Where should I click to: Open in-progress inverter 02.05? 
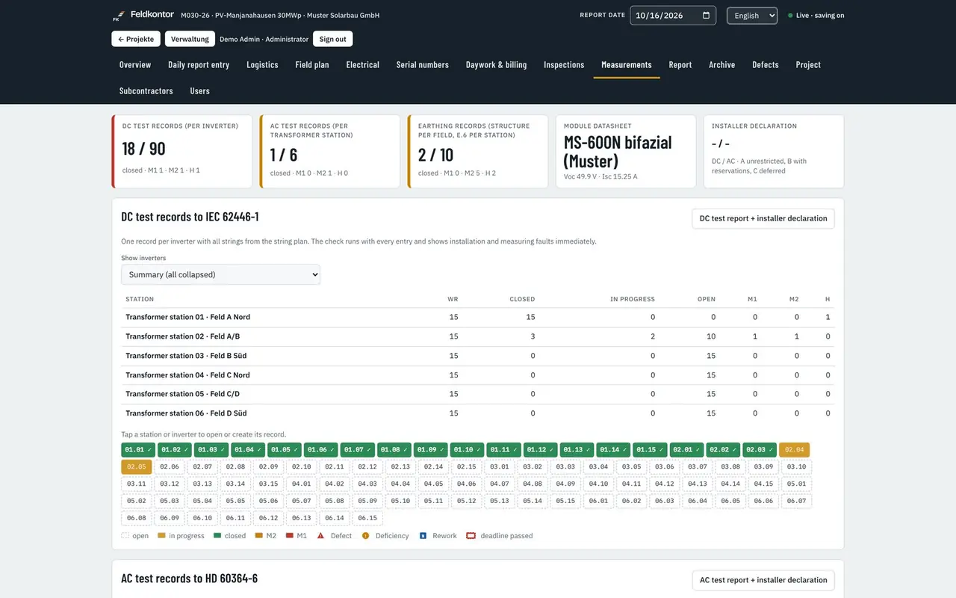tap(137, 467)
